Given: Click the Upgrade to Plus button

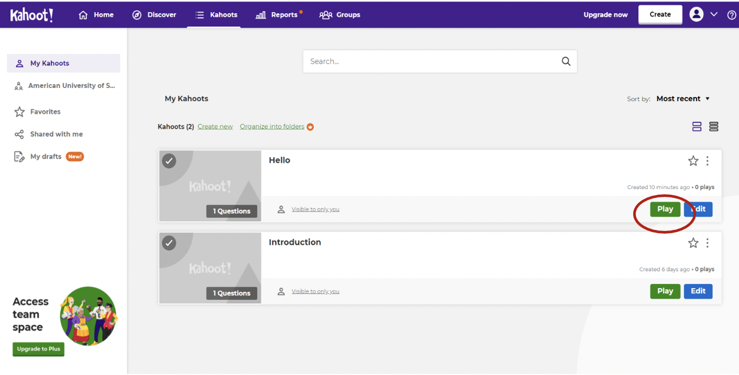Looking at the screenshot, I should point(38,349).
